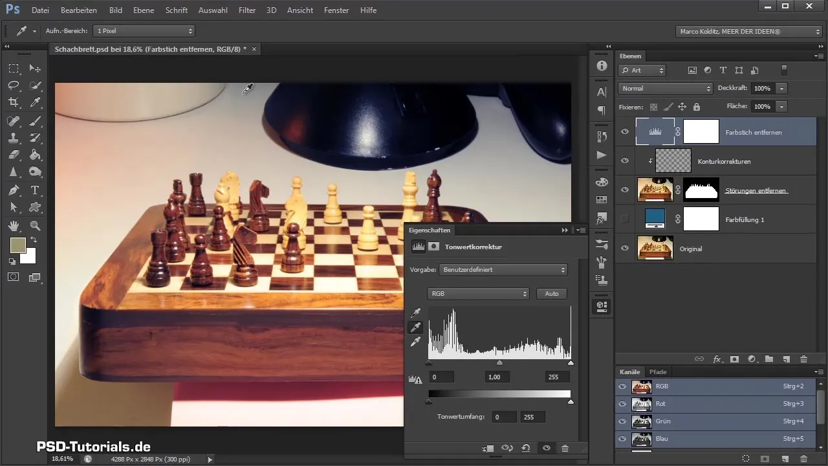Select the Move tool
The height and width of the screenshot is (466, 828).
point(35,69)
